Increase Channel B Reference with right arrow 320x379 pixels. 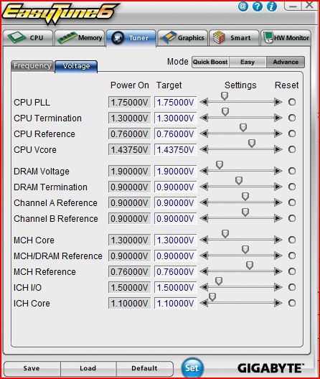coord(278,218)
